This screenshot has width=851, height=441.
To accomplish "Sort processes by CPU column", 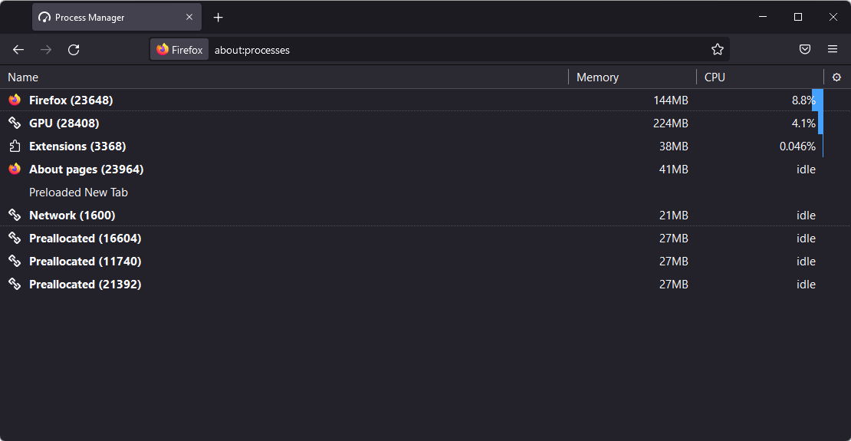I will pyautogui.click(x=760, y=77).
